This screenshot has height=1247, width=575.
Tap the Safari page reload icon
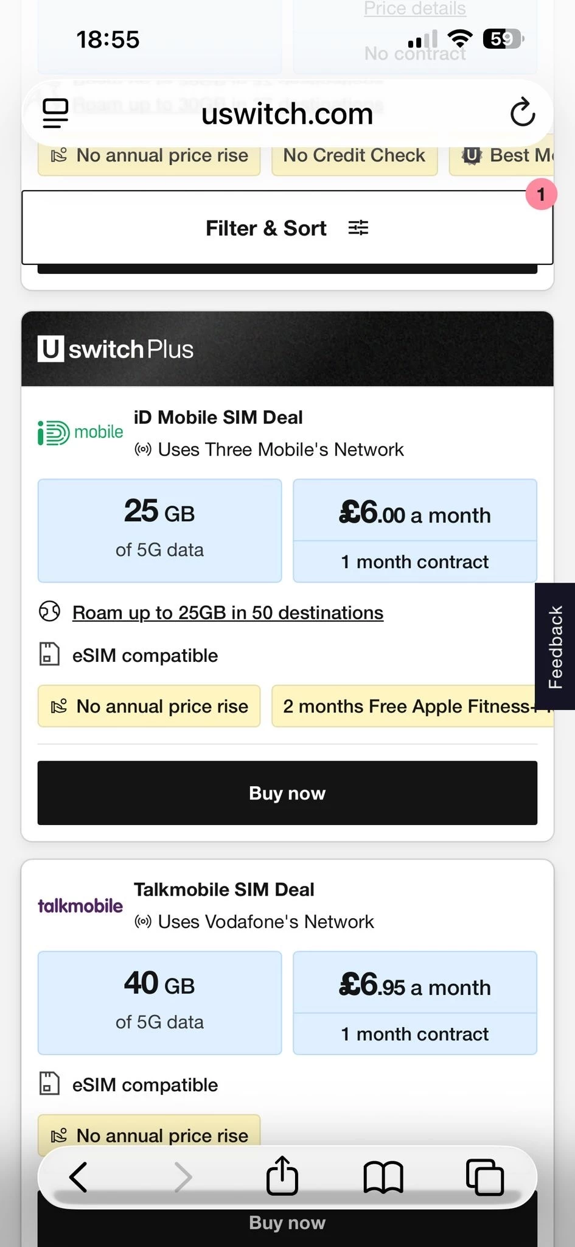(522, 113)
